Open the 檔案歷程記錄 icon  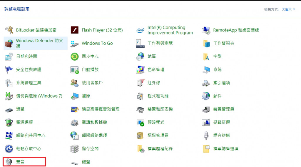click(x=141, y=149)
